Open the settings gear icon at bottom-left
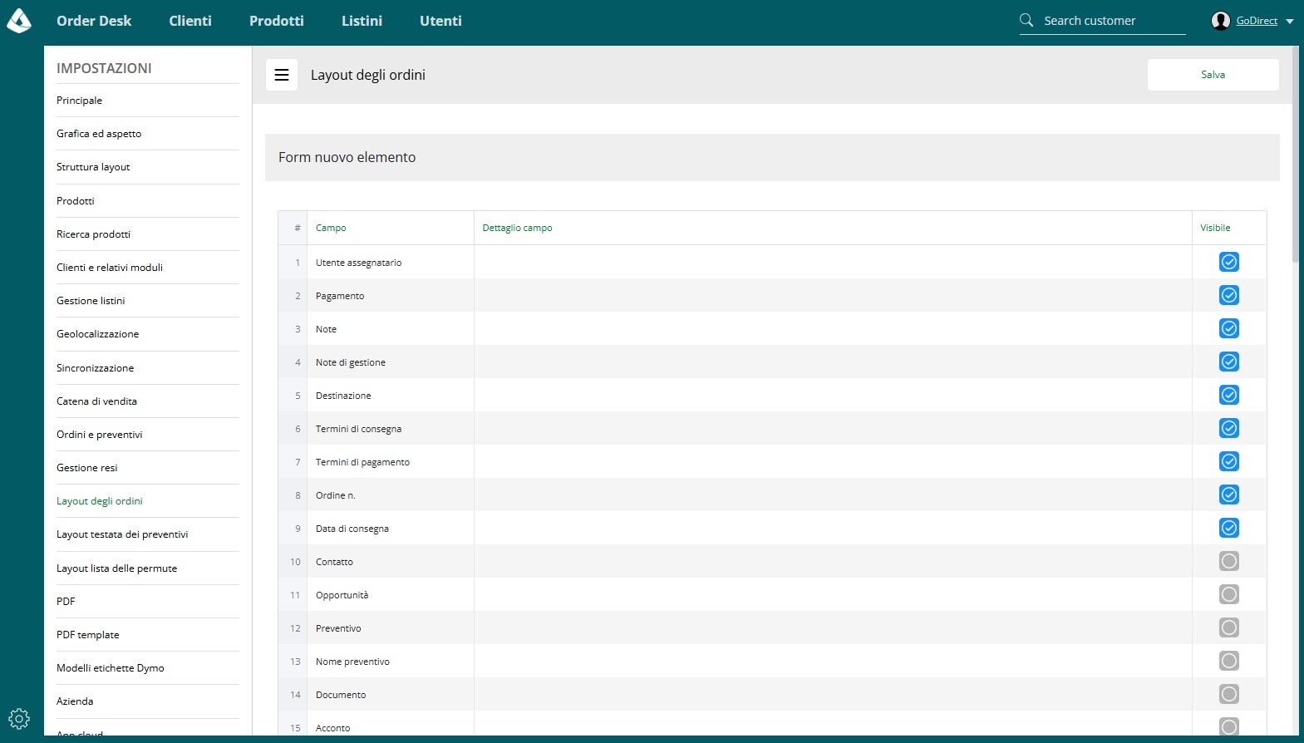The image size is (1304, 743). pos(19,719)
